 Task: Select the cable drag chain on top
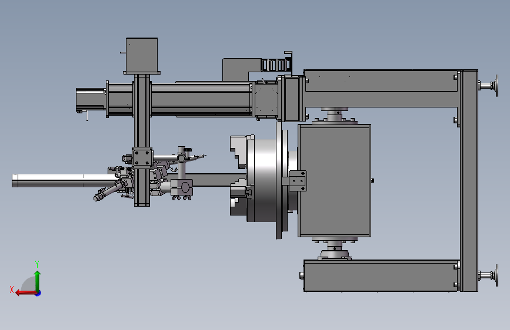(x=276, y=65)
